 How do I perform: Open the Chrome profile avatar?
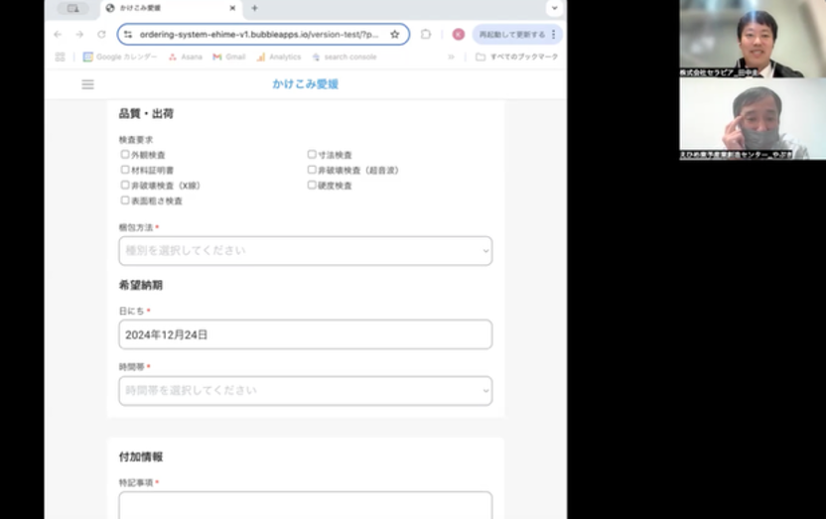pos(458,34)
